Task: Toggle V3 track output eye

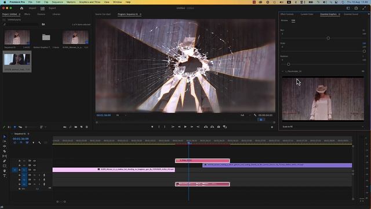Action: (x=35, y=161)
